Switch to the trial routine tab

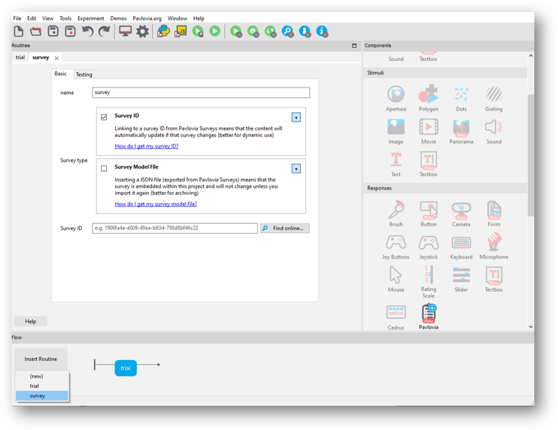tap(20, 57)
